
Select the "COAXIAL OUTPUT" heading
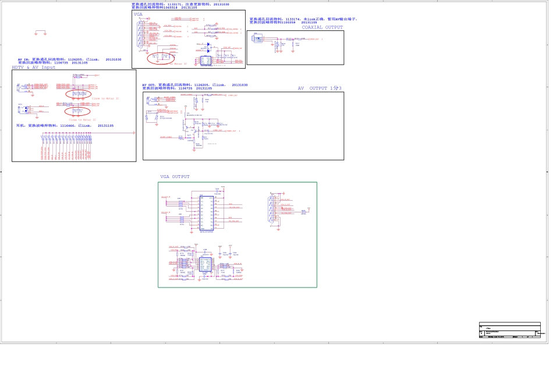pos(322,27)
